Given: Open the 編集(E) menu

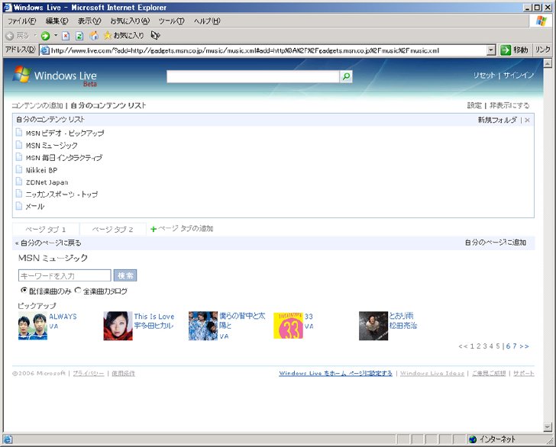Looking at the screenshot, I should [57, 21].
